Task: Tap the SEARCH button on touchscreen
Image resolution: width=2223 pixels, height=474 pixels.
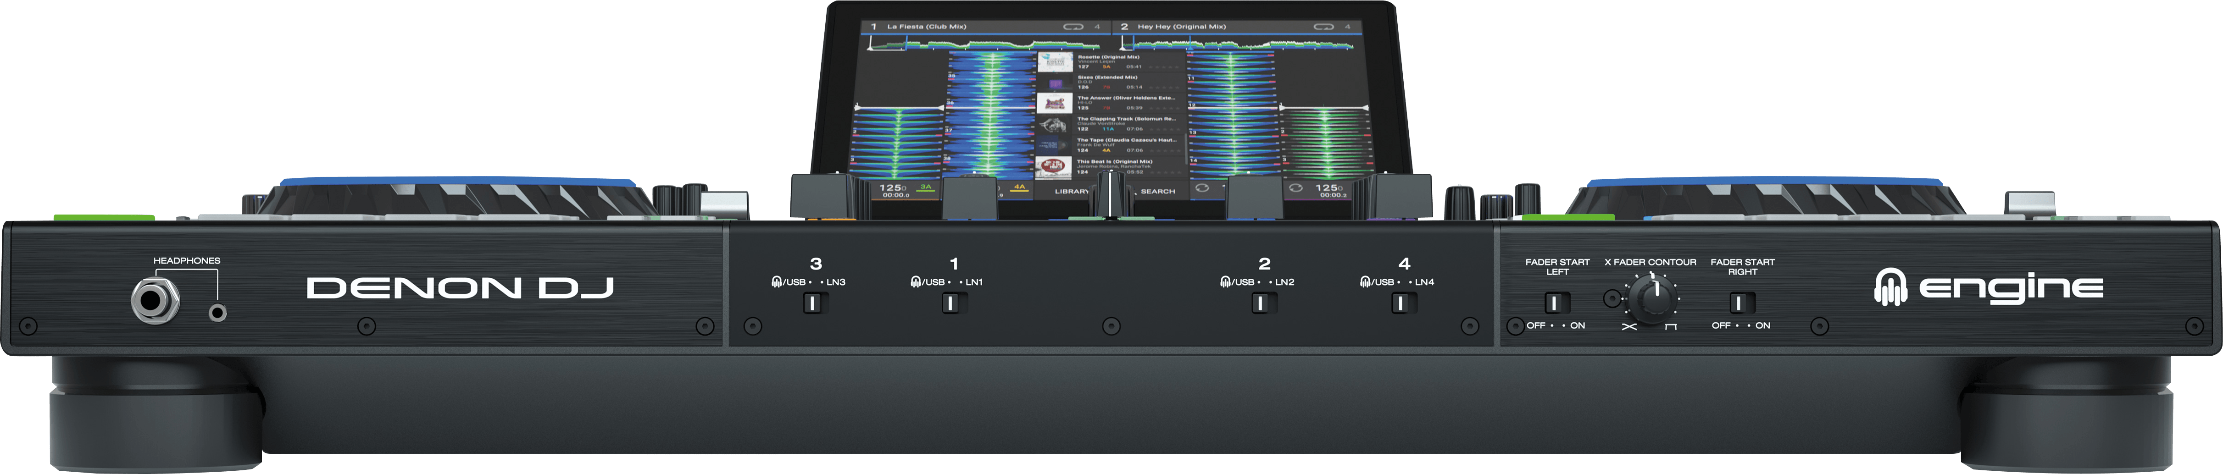Action: tap(1157, 191)
